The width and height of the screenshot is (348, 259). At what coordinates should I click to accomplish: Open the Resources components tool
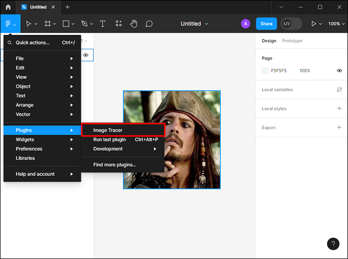click(x=118, y=24)
